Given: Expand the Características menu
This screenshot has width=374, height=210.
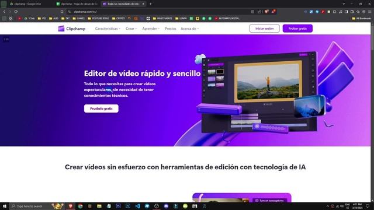Looking at the screenshot, I should pyautogui.click(x=108, y=29).
